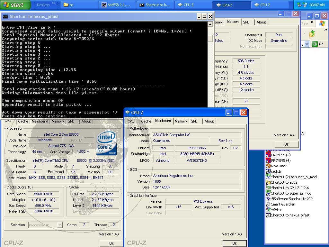The width and height of the screenshot is (329, 247).
Task: Open the Start menu
Action: pos(15,5)
